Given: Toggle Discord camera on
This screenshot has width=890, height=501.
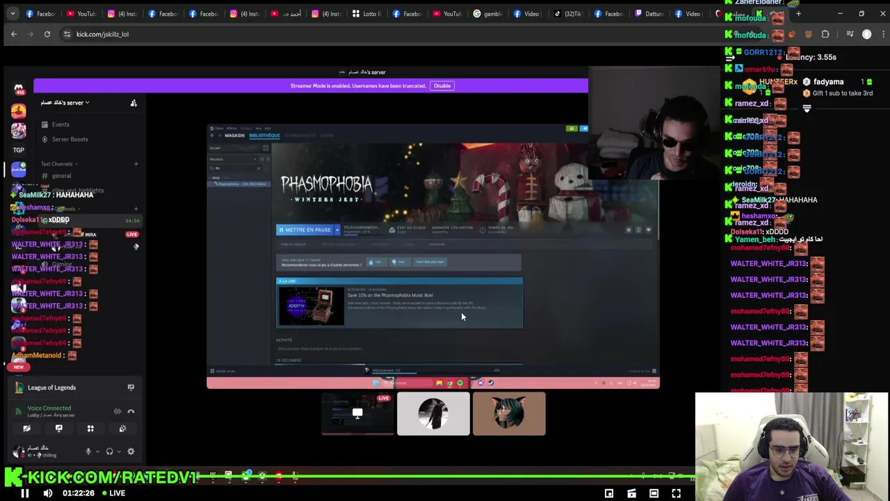Looking at the screenshot, I should pos(26,429).
